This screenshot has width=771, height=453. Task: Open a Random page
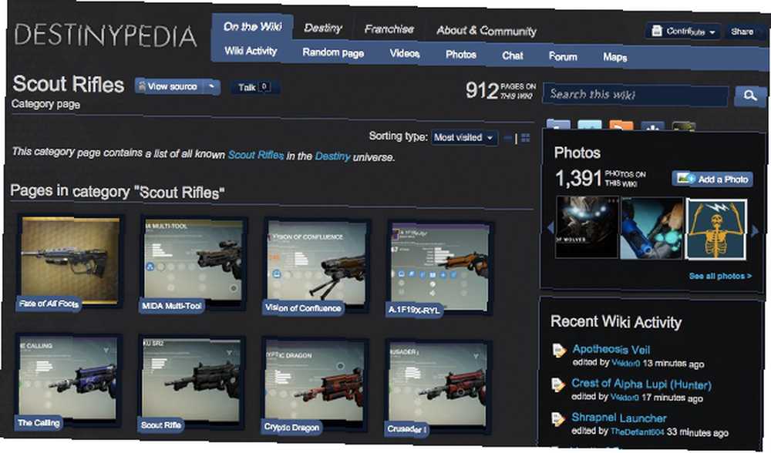click(333, 52)
